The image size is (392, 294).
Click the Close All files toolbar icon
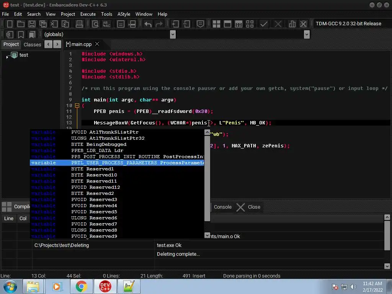pyautogui.click(x=65, y=24)
